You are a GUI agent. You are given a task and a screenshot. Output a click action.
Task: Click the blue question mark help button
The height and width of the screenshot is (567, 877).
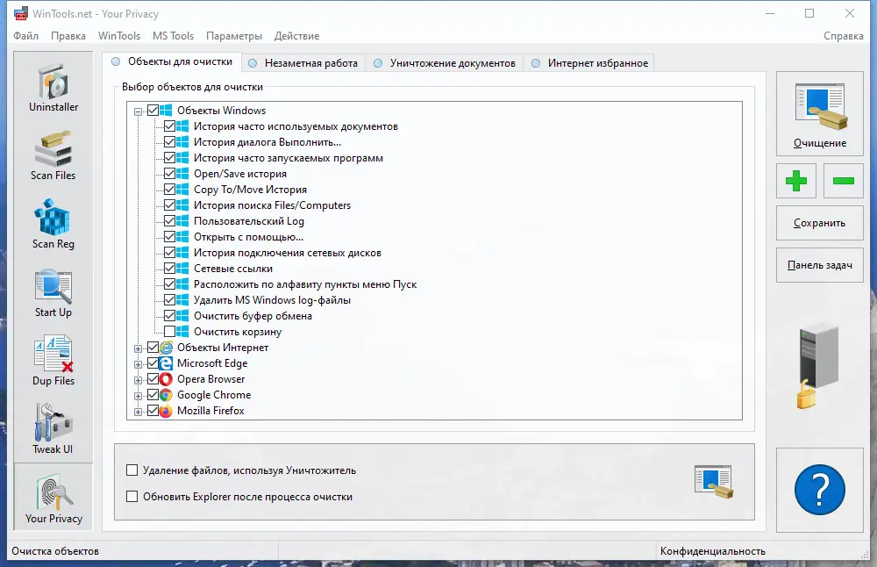[x=819, y=490]
